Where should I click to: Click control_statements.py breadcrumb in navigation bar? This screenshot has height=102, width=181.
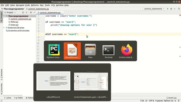38,9
